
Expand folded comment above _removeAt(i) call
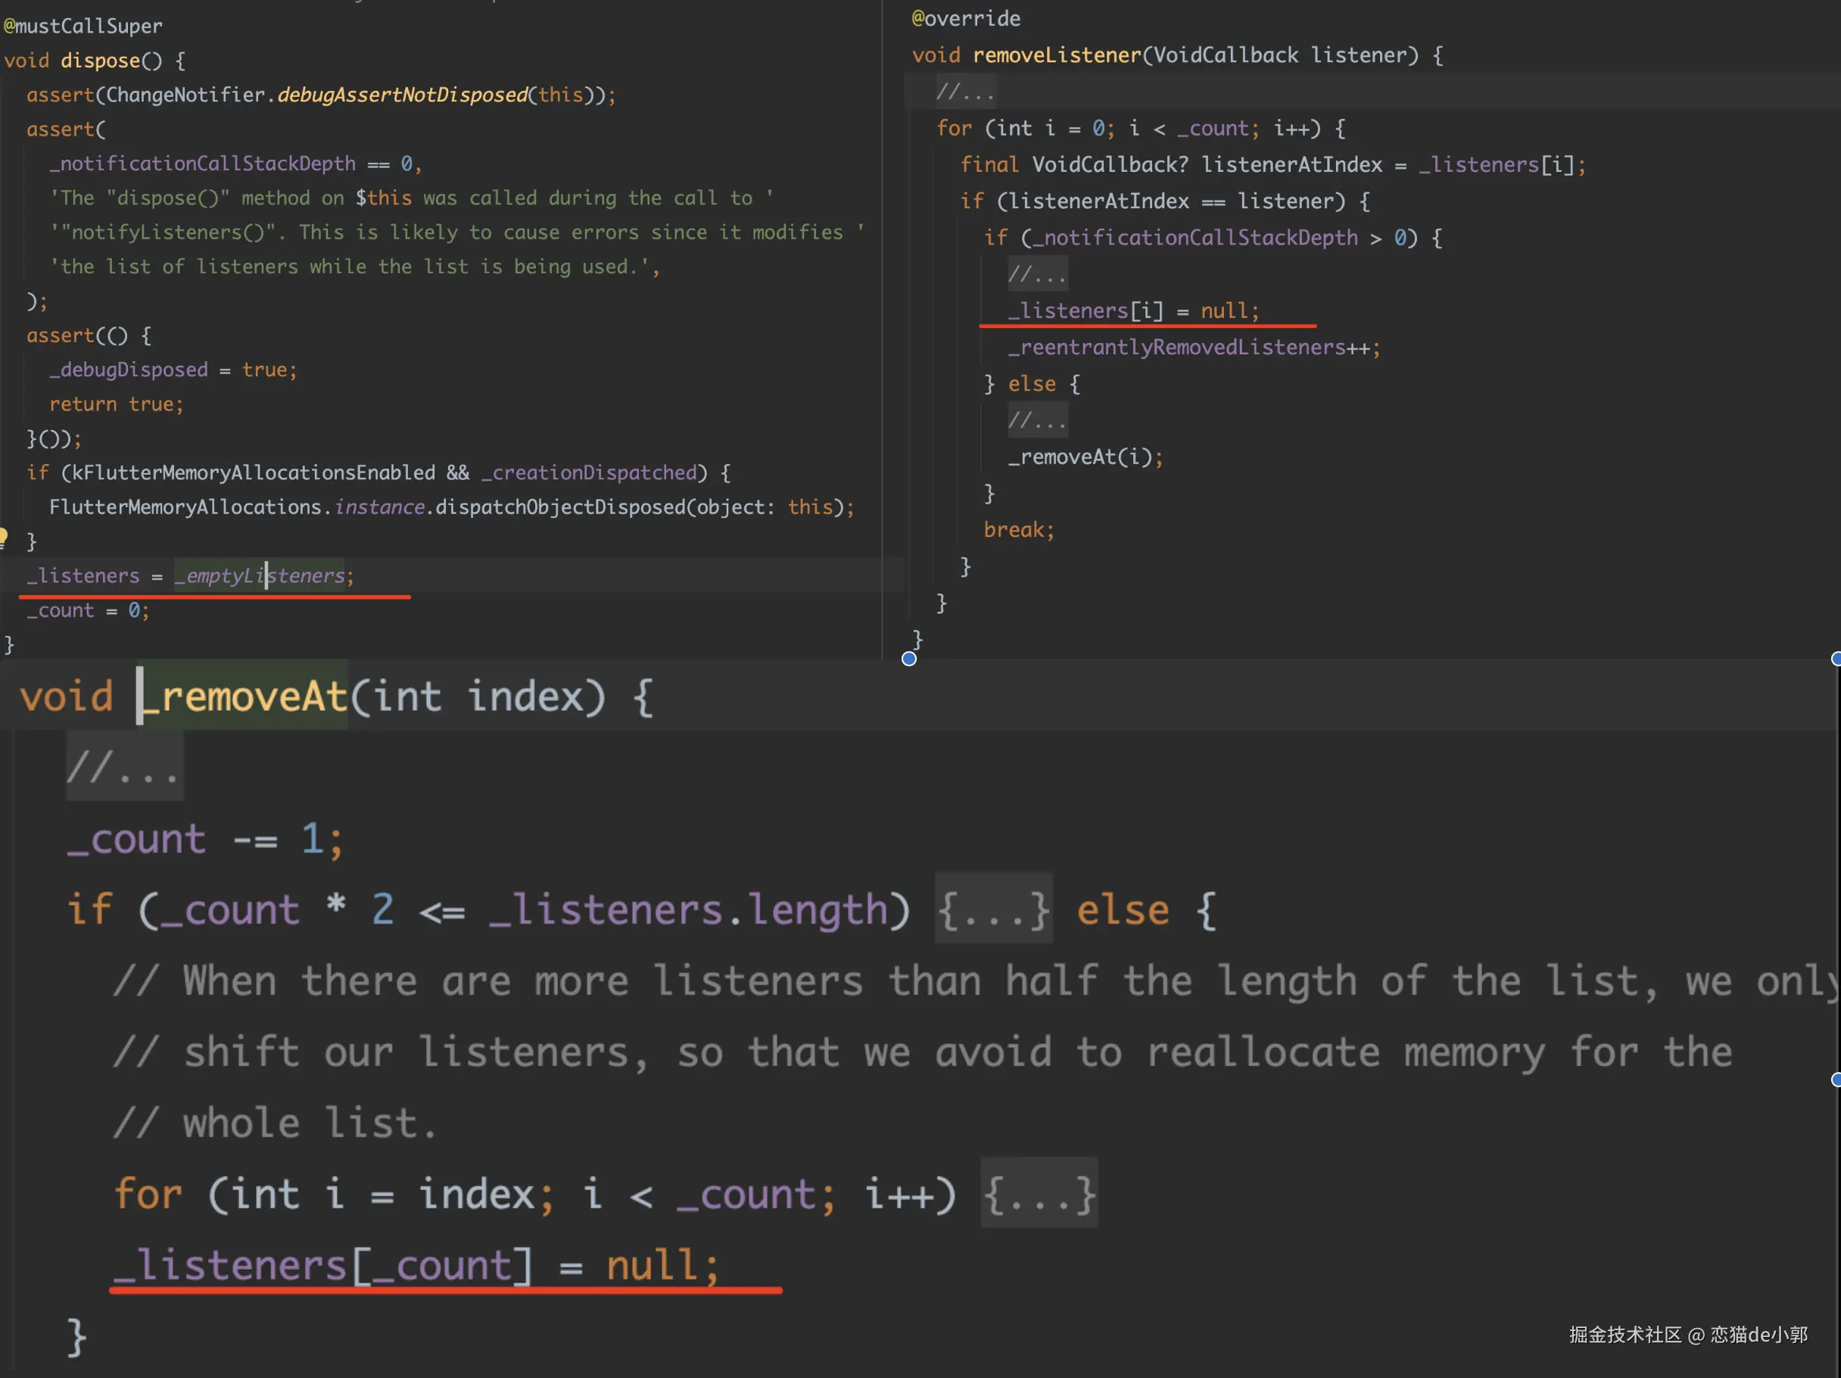[1037, 420]
